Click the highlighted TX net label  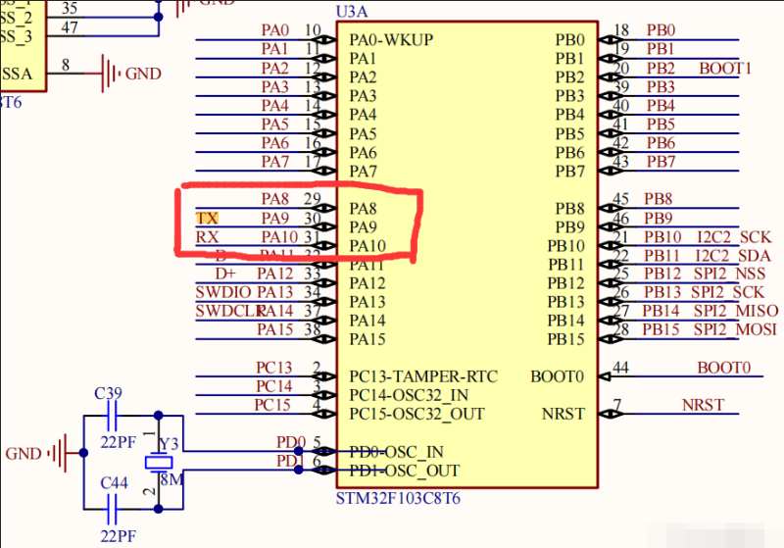[x=207, y=218]
